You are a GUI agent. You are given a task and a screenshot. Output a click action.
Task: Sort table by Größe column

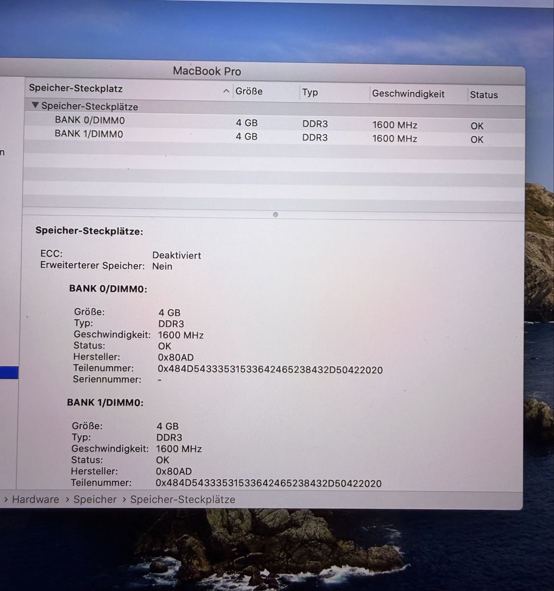(249, 91)
